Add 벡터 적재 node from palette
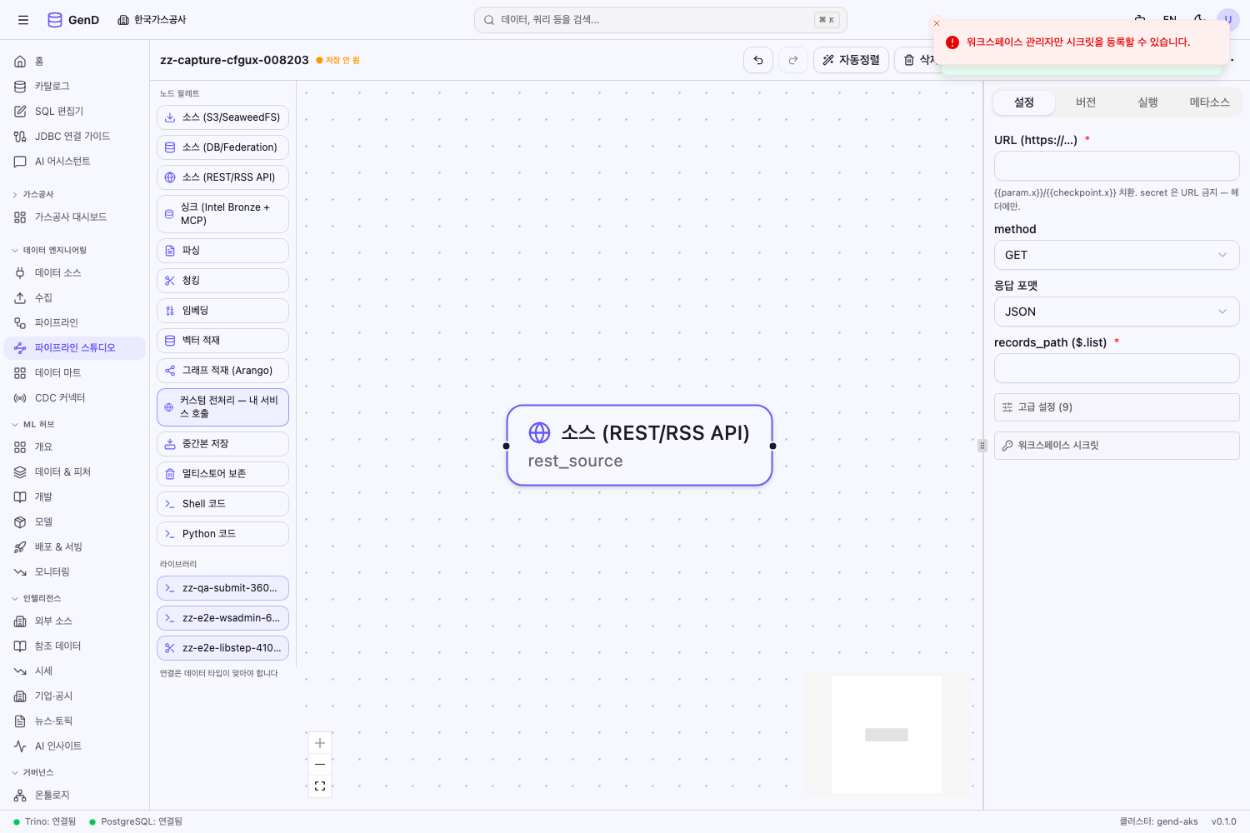 pos(222,341)
